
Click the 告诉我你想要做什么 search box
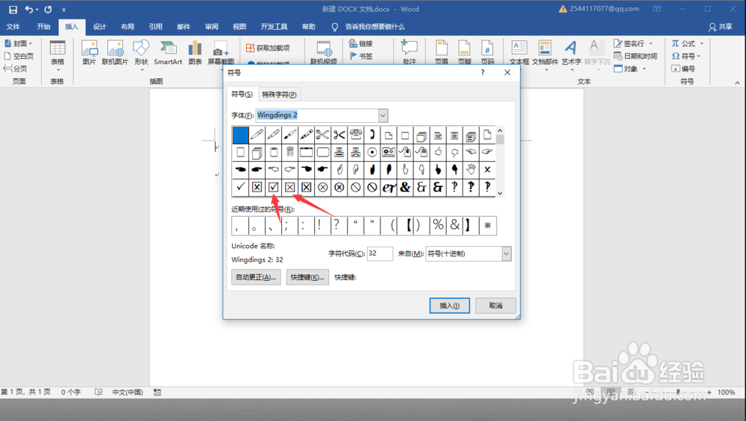375,27
